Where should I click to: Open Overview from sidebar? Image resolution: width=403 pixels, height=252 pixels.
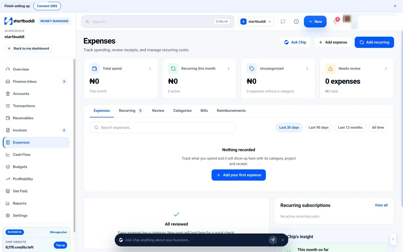[x=36, y=69]
